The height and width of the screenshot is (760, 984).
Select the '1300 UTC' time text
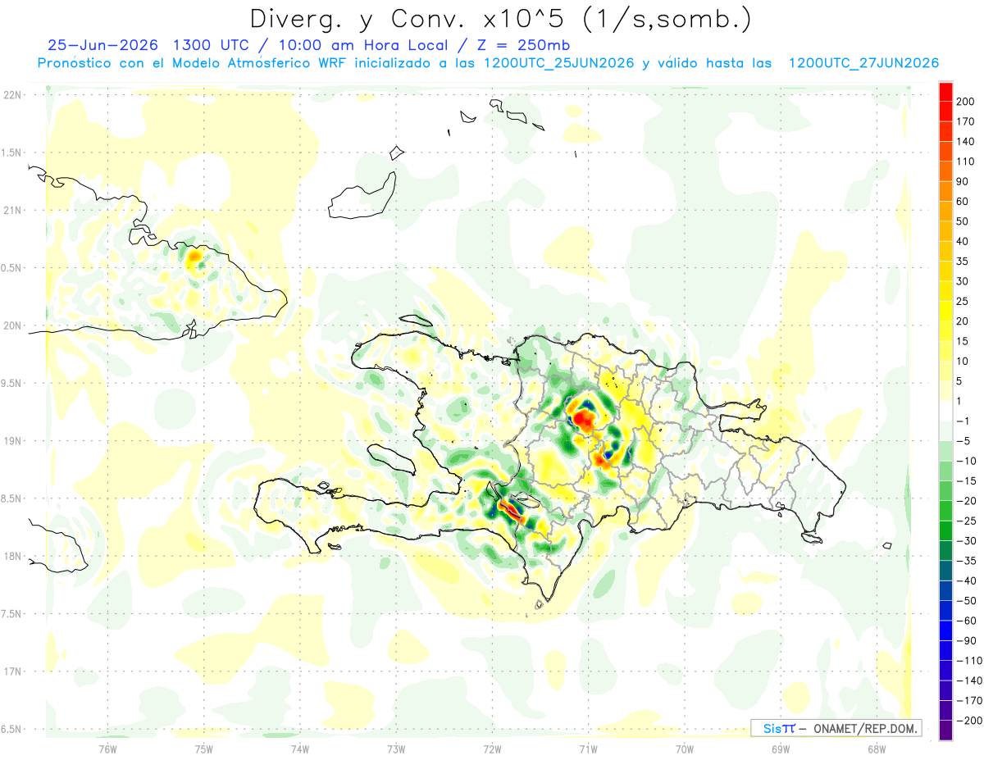[x=212, y=45]
